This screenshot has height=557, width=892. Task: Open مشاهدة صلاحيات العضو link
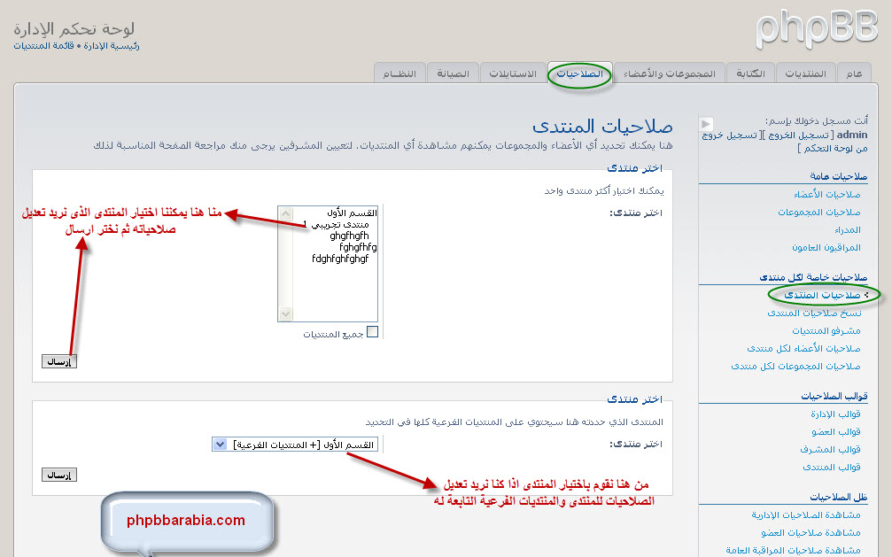pos(811,532)
